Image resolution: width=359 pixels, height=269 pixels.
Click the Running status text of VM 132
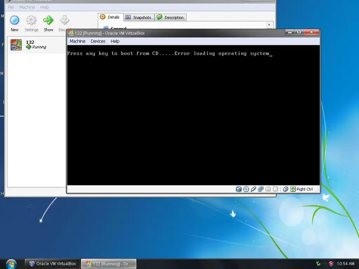pos(39,47)
